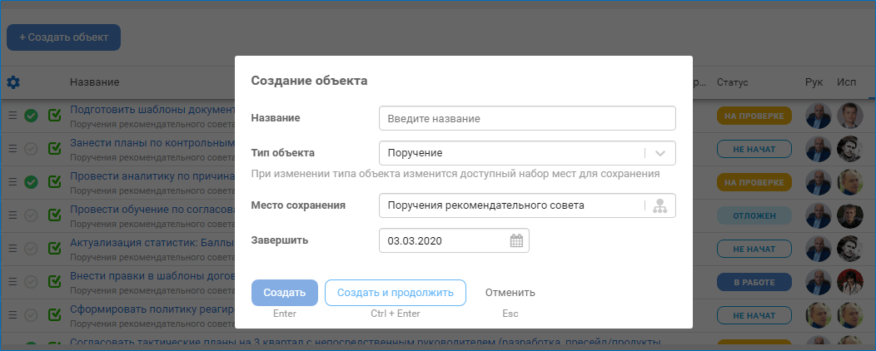The width and height of the screenshot is (876, 351).
Task: Click green checkbox icon of Внести правки row
Action: 55,281
